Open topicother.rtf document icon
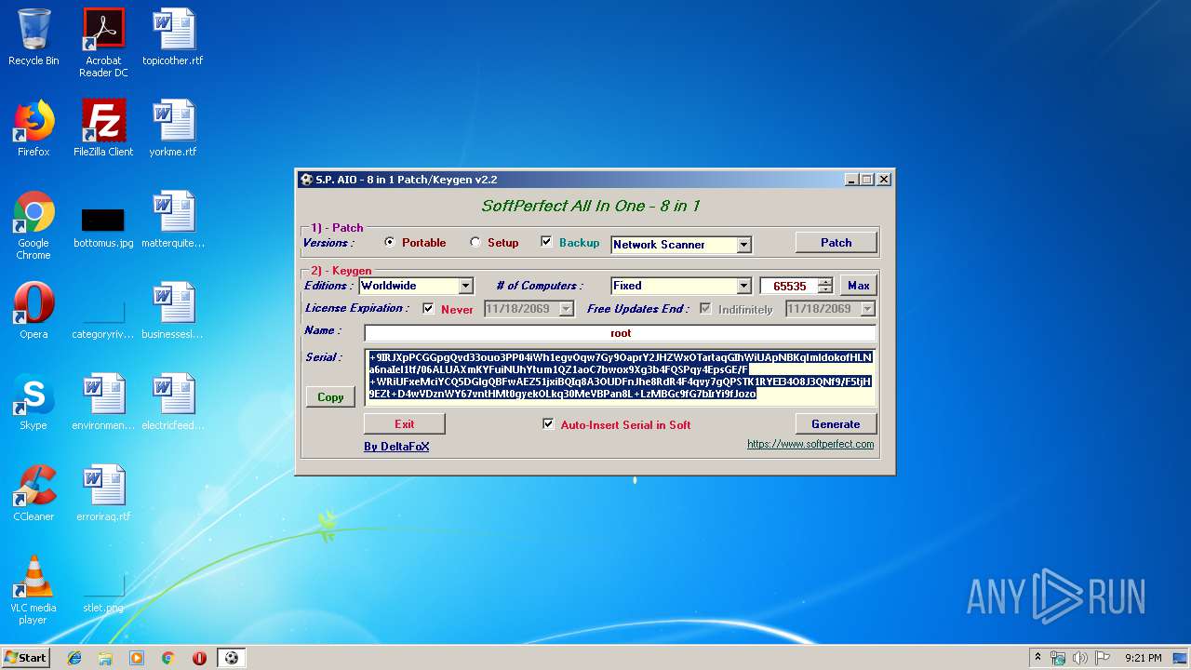Image resolution: width=1191 pixels, height=670 pixels. [x=173, y=37]
